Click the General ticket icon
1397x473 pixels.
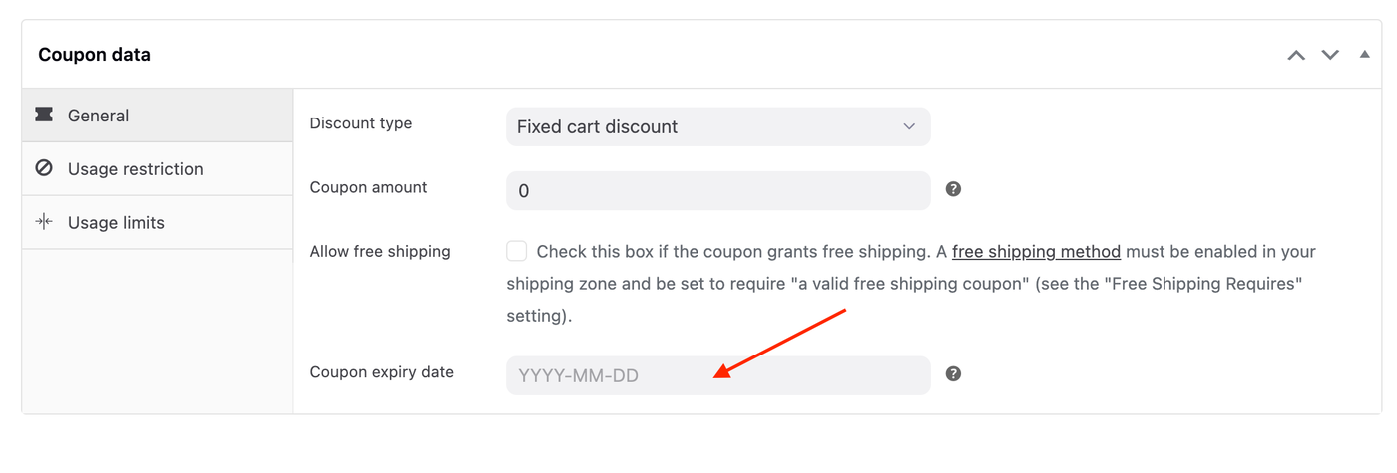point(44,116)
